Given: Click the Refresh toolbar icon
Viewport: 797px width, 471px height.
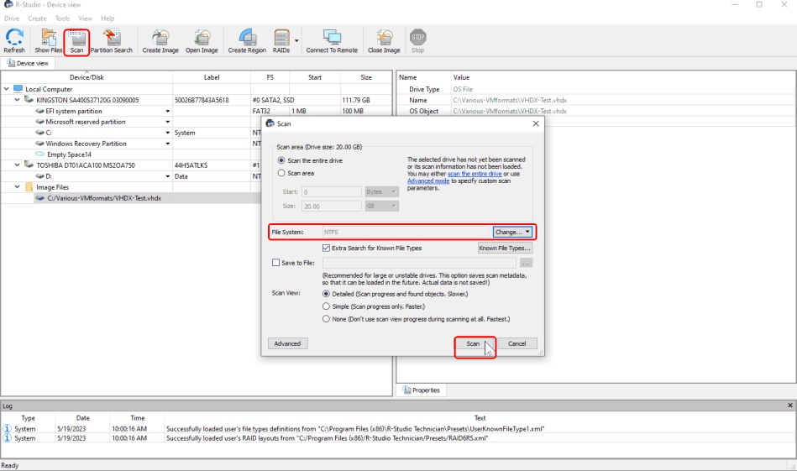Looking at the screenshot, I should pyautogui.click(x=14, y=38).
